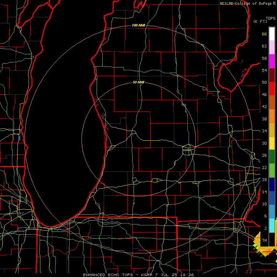The width and height of the screenshot is (277, 277).
Task: Click the 62 scale value
Action: tap(264, 46)
